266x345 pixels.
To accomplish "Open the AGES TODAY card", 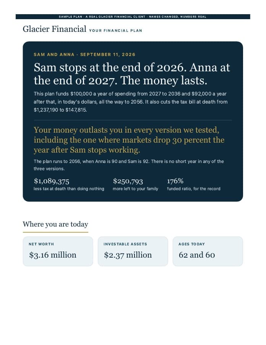I will pos(208,251).
